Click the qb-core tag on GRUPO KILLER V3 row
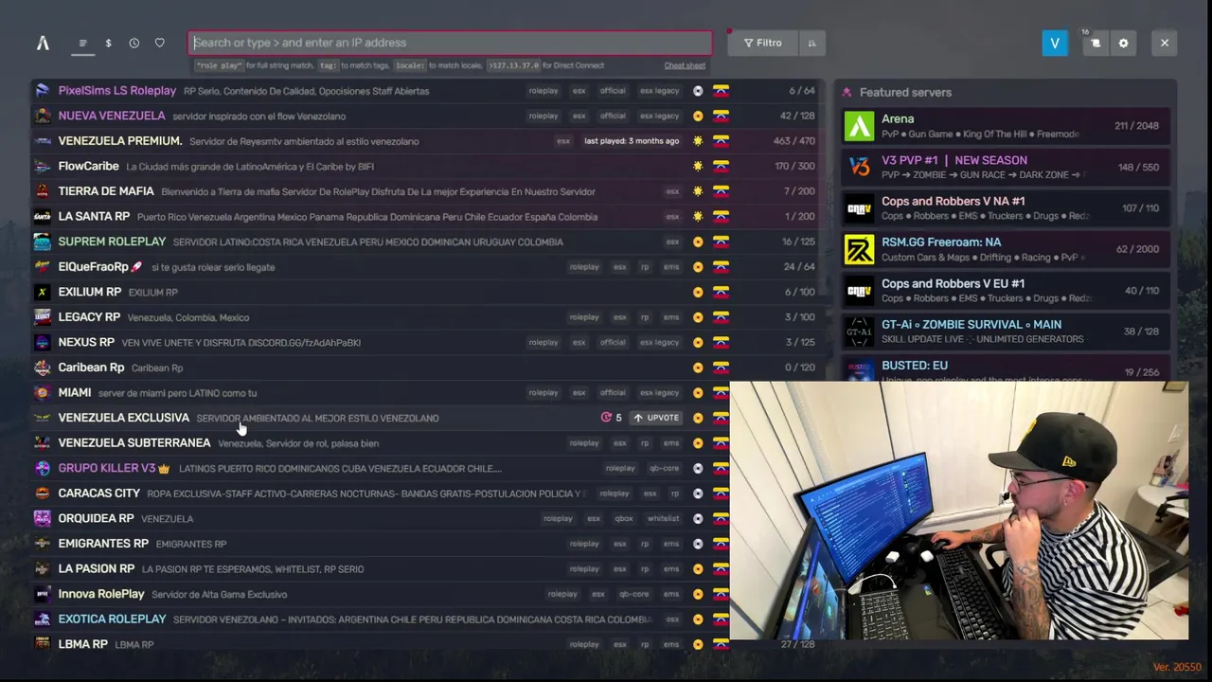 [x=664, y=468]
